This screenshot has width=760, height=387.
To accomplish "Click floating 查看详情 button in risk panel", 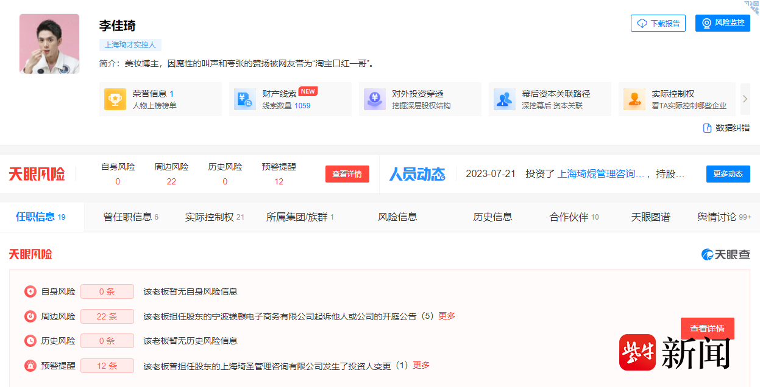I will point(708,329).
